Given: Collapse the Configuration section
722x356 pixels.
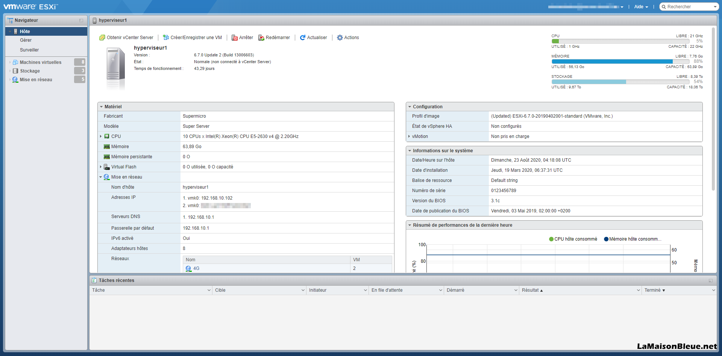Looking at the screenshot, I should click(x=410, y=107).
